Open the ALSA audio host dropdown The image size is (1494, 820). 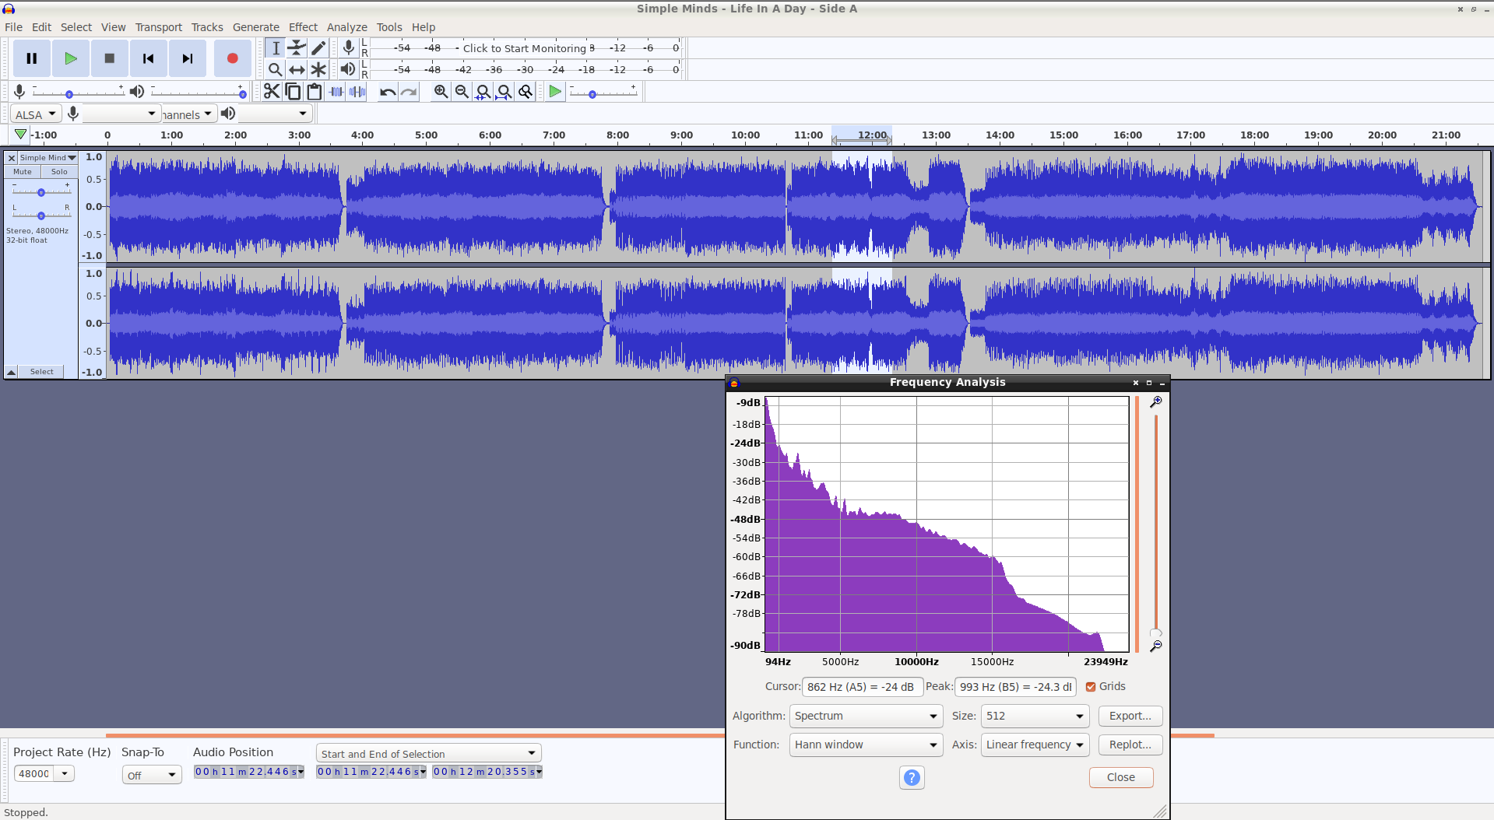coord(36,114)
